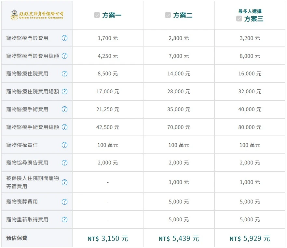The width and height of the screenshot is (287, 248).
Task: Open tooltip for 寵物醫療手術費用總額
Action: (64, 127)
